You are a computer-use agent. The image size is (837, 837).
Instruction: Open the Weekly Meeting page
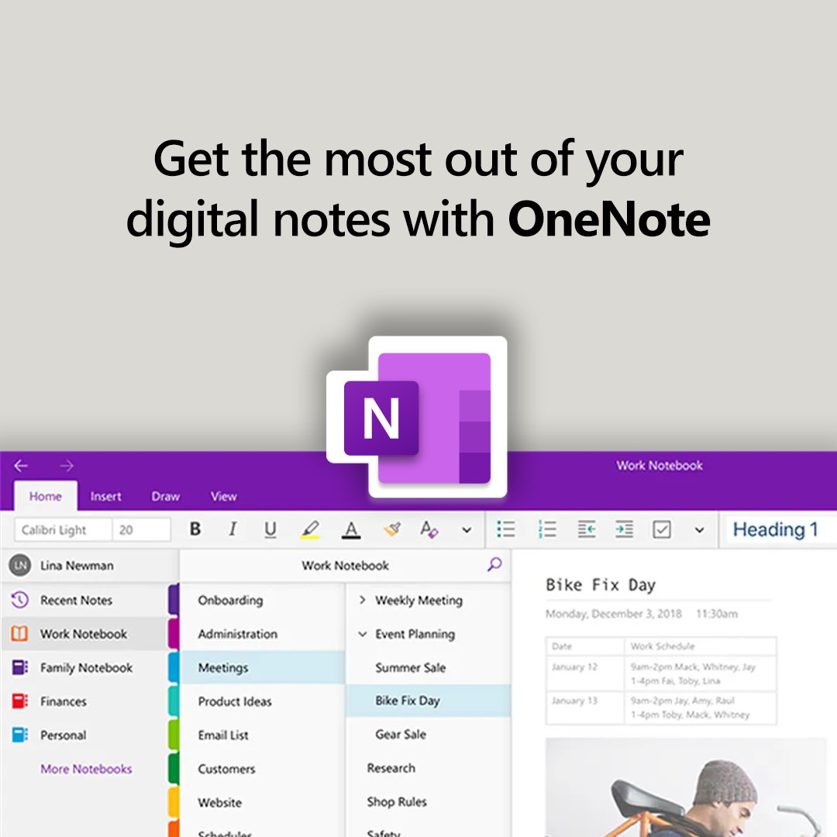419,600
